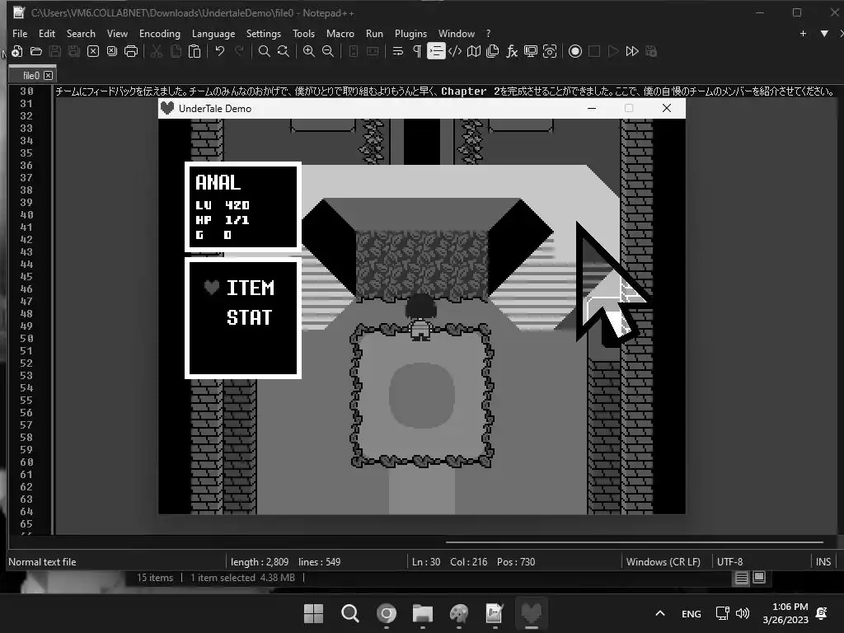Open the Run menu
Viewport: 844px width, 633px height.
[x=375, y=33]
